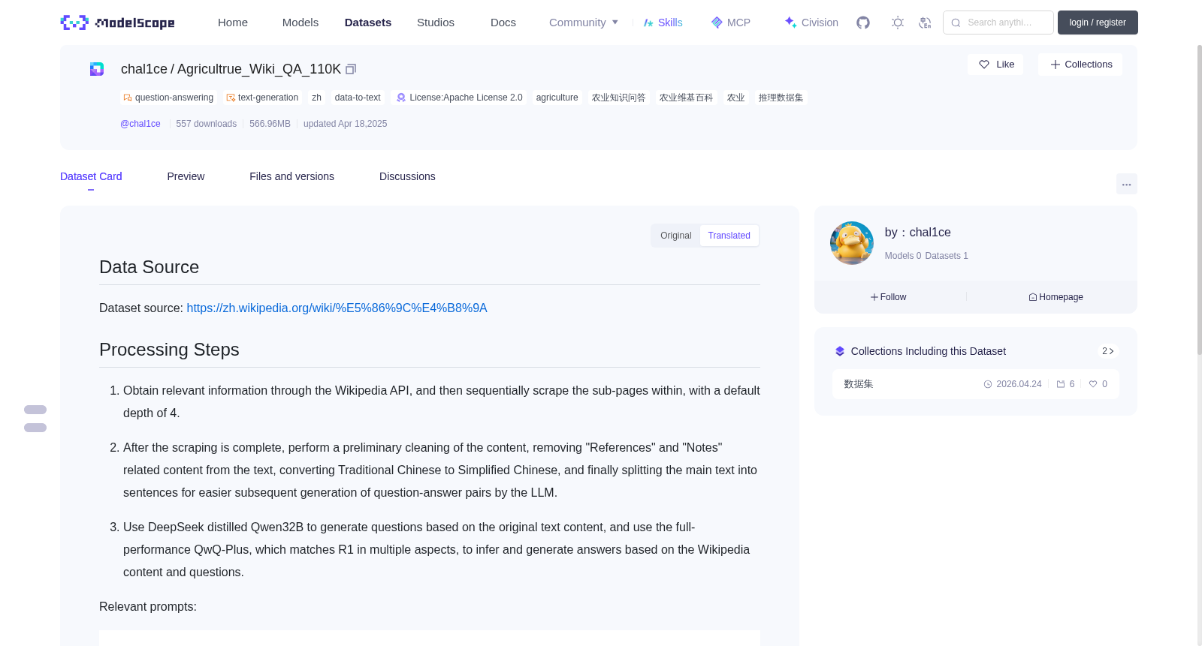Screen dimensions: 1202x646
Task: Click lower floating sidebar pill button
Action: (35, 428)
